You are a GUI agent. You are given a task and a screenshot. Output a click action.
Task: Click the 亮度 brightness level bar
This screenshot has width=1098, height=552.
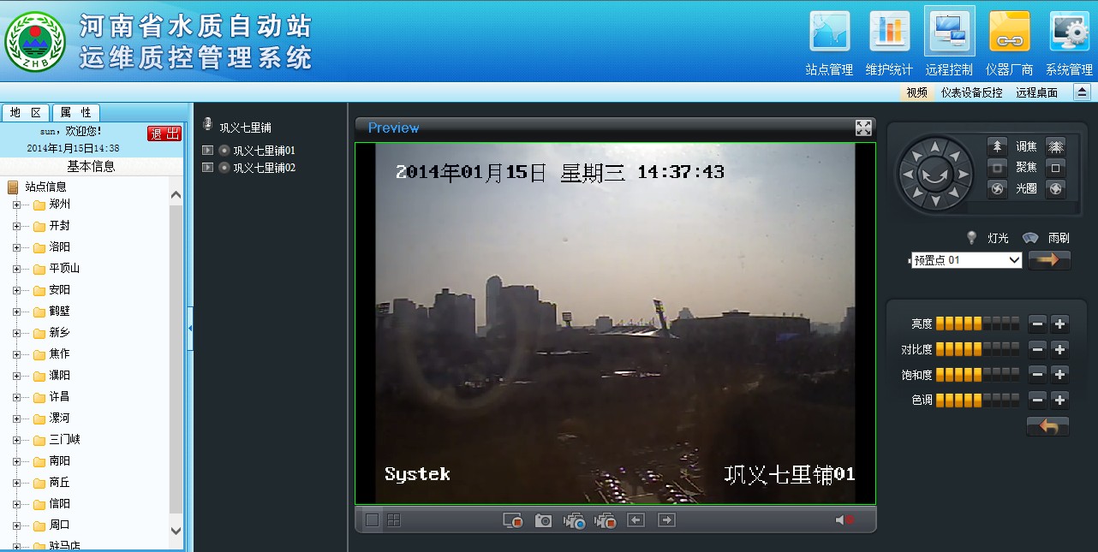point(977,323)
